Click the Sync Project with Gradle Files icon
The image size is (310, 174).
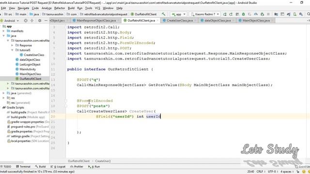pyautogui.click(x=289, y=14)
